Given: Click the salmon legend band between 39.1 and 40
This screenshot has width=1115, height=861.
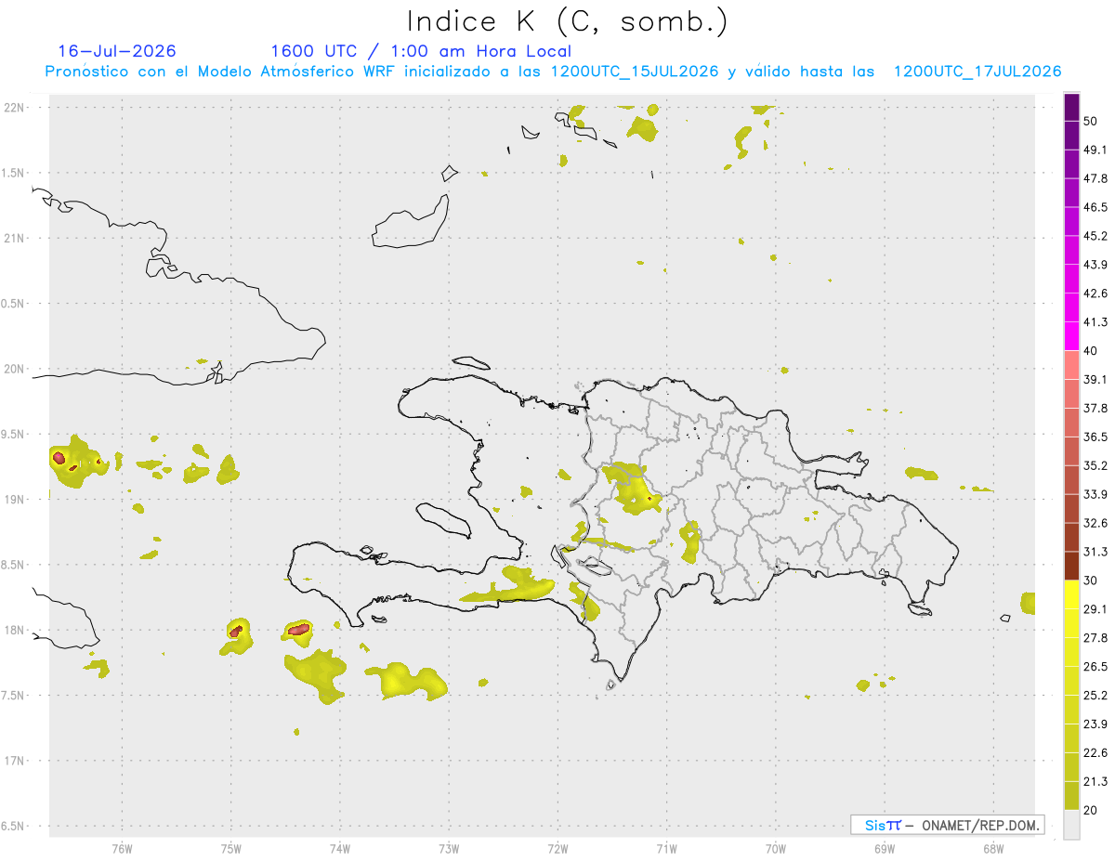Looking at the screenshot, I should 1072,365.
